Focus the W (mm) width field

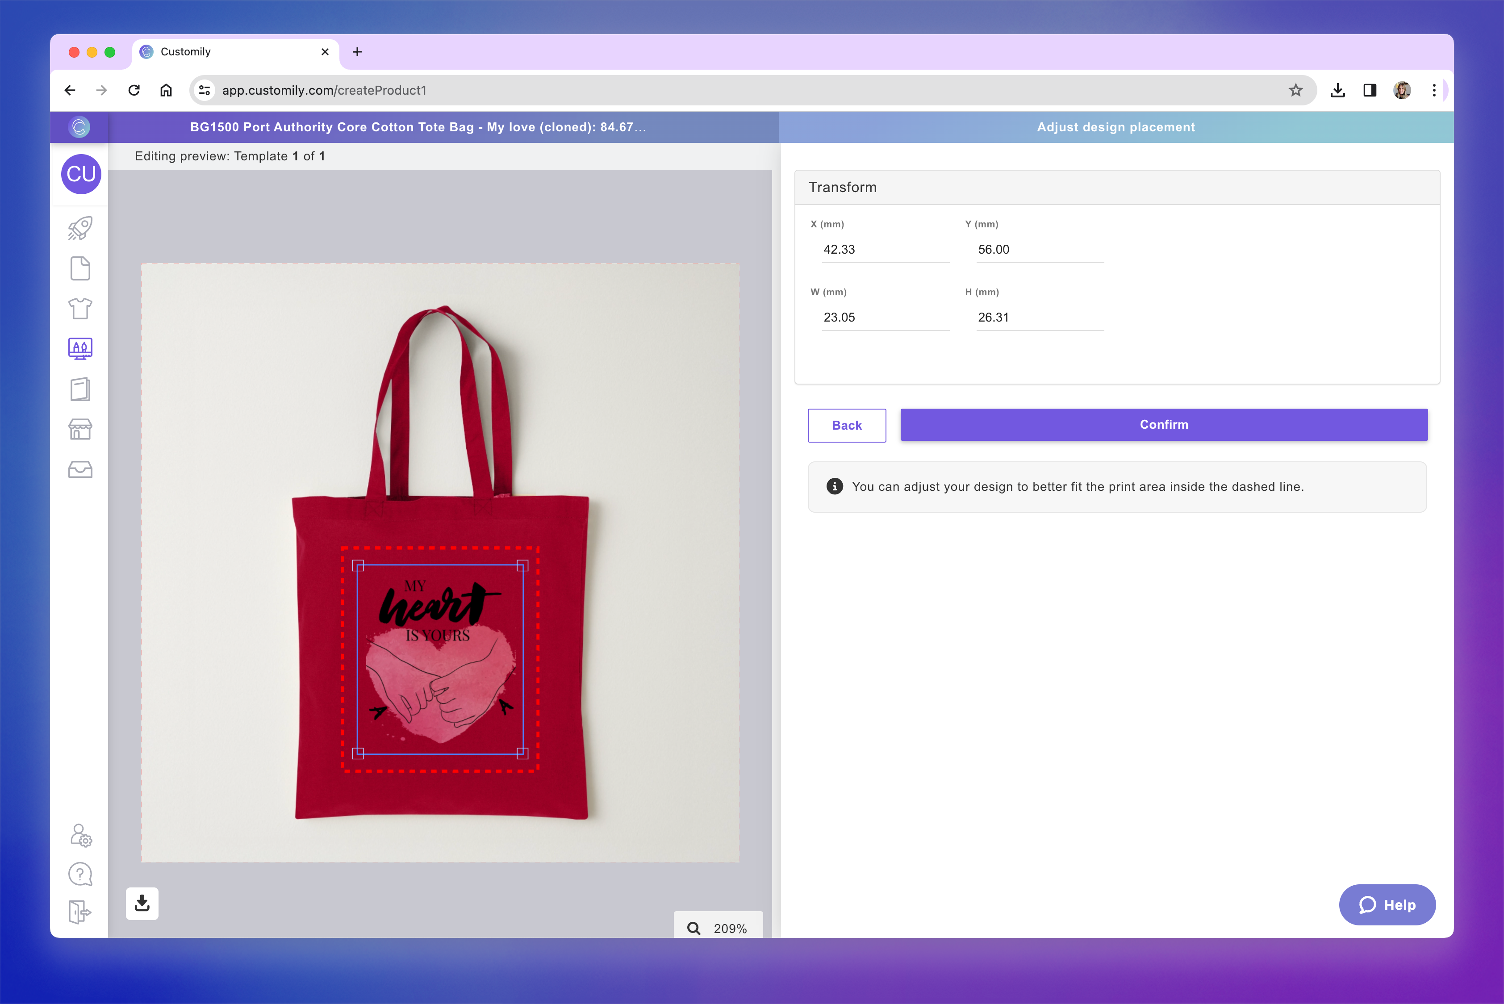(x=885, y=318)
